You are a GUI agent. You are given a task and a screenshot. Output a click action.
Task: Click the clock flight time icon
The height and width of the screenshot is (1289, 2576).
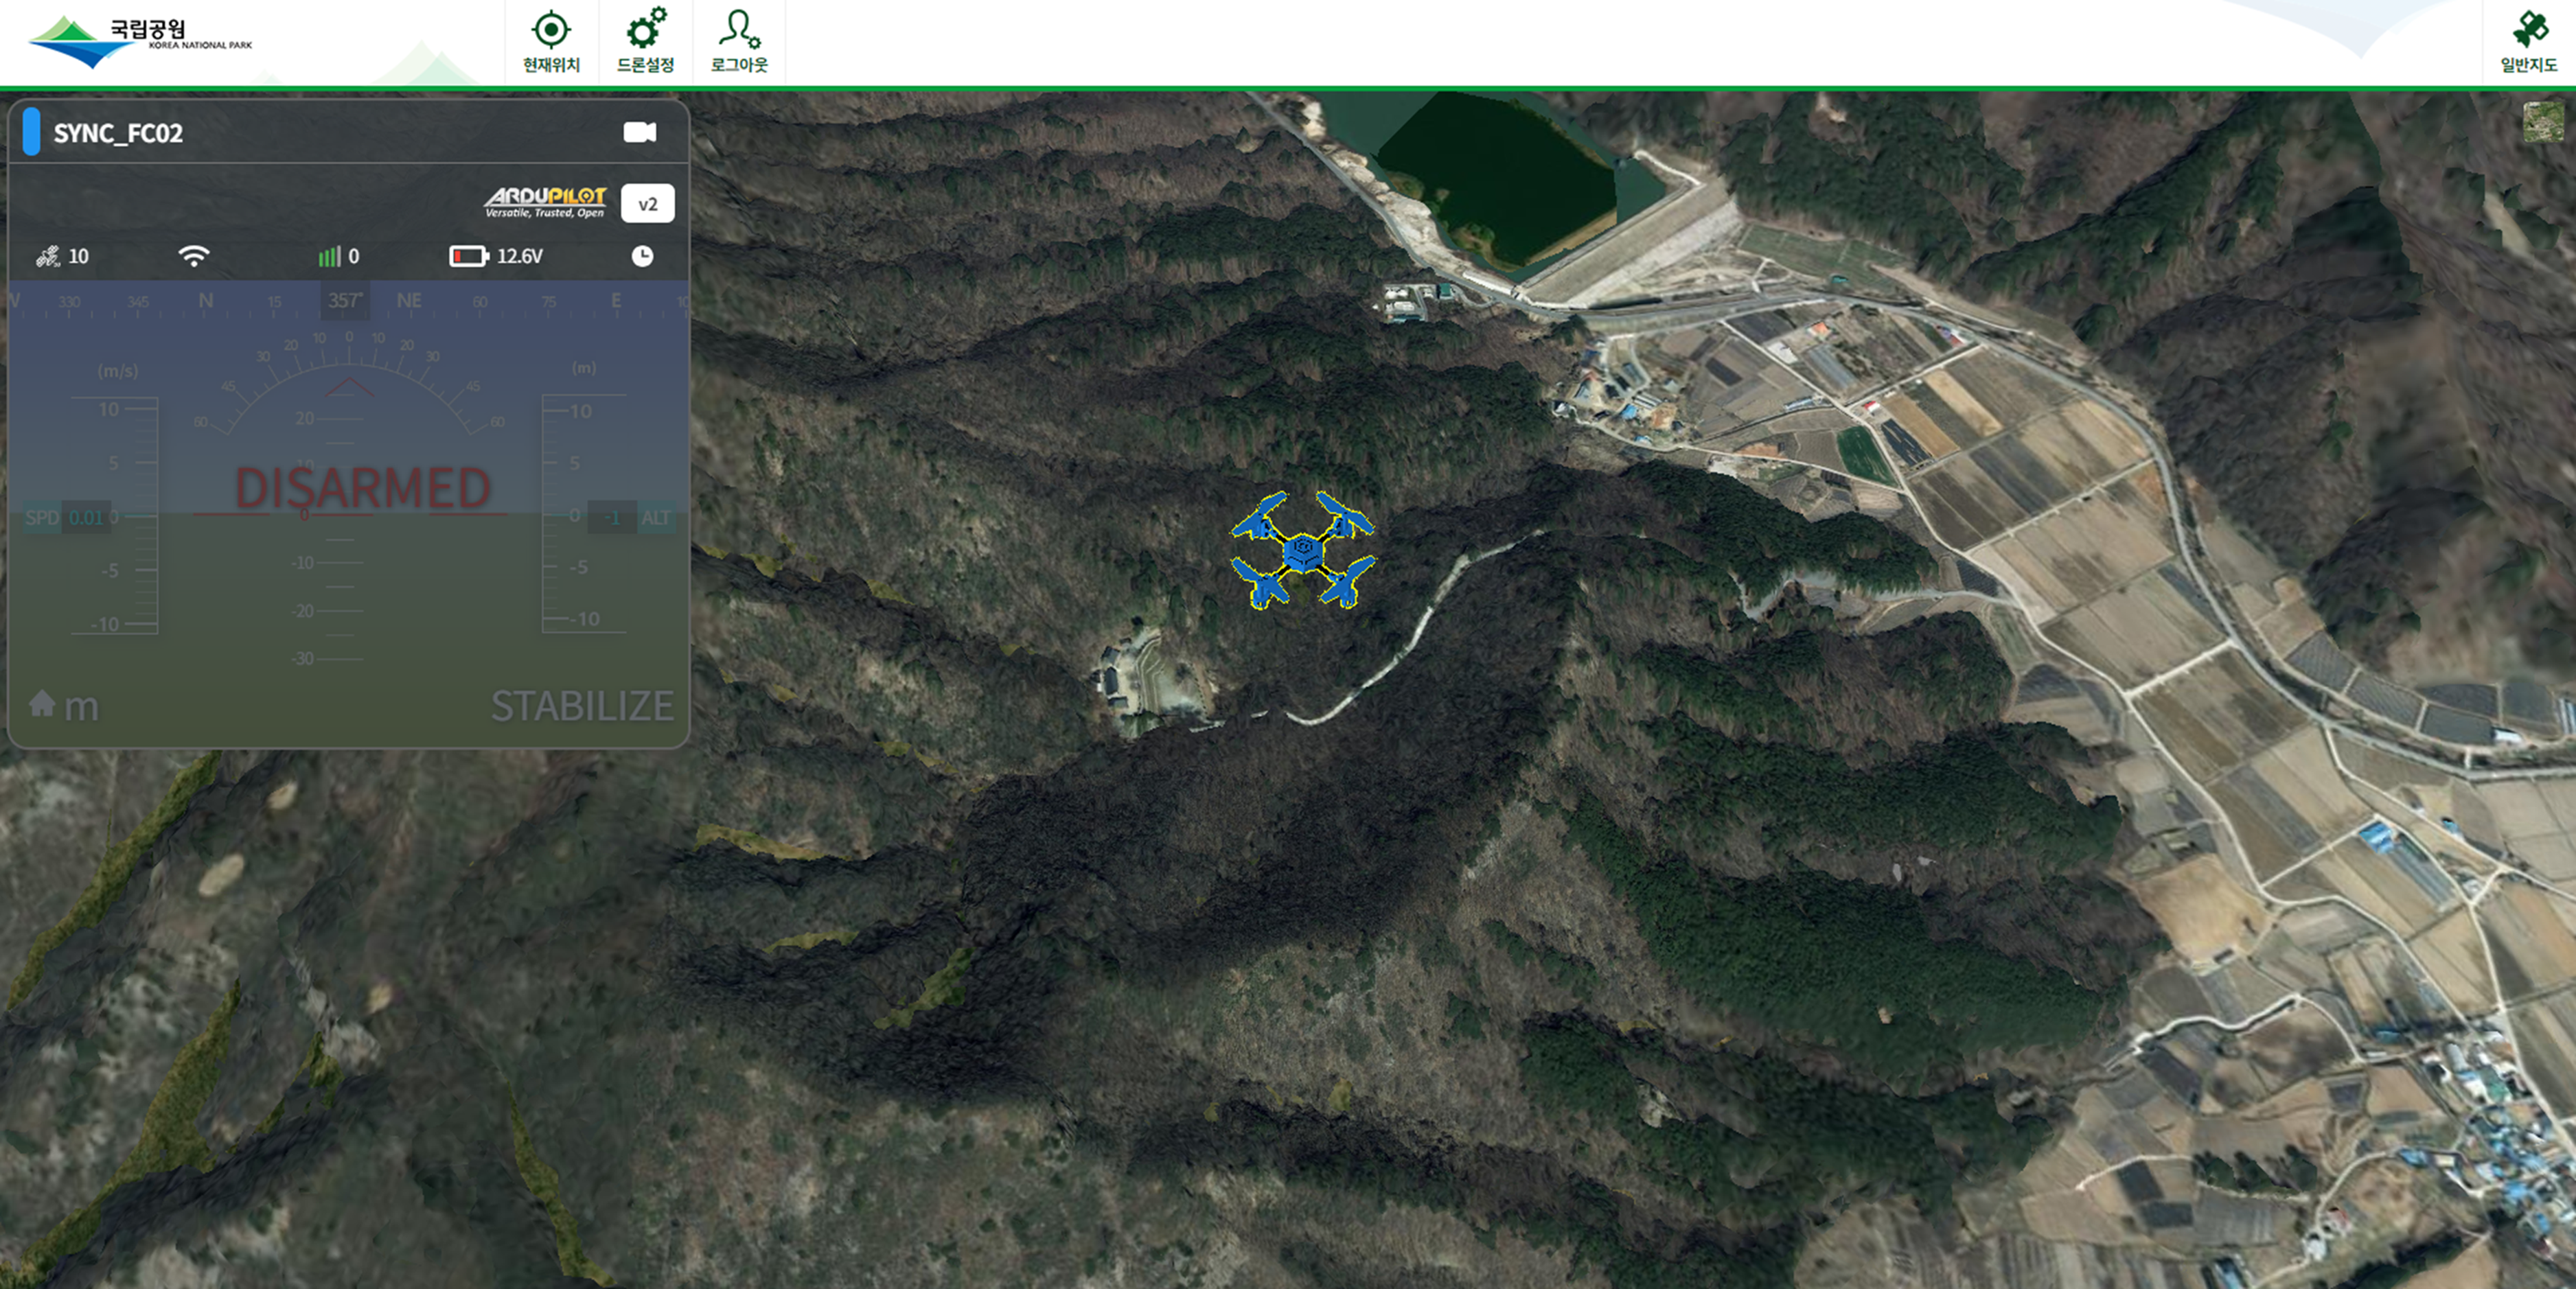(643, 257)
